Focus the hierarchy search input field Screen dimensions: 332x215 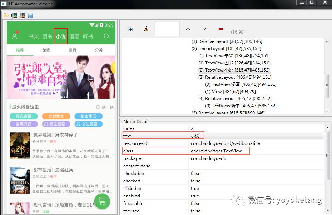167,29
